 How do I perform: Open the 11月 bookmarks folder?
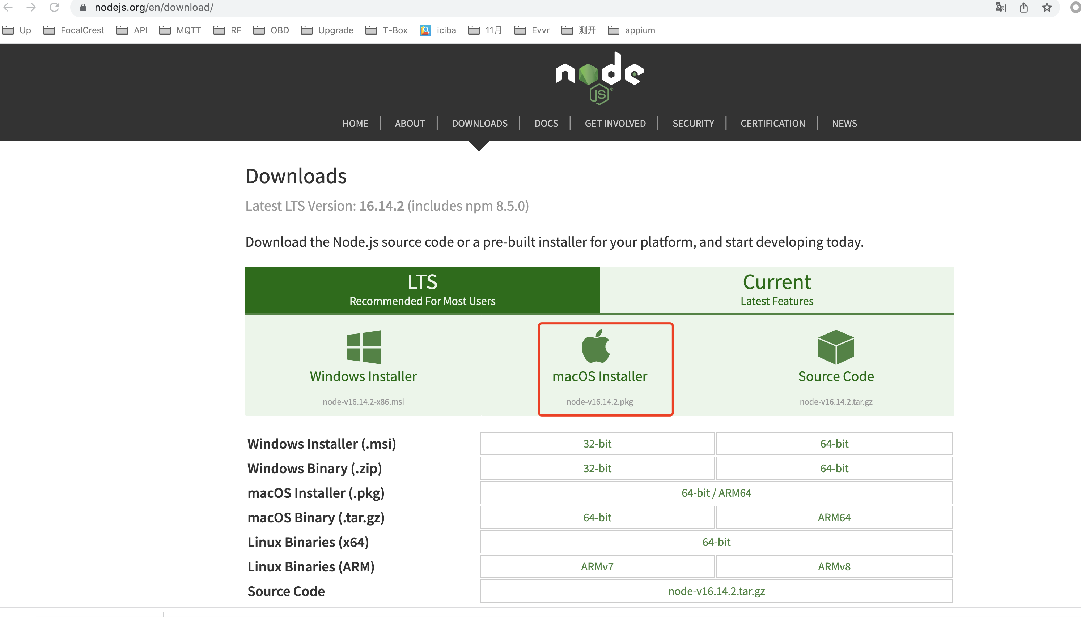pos(485,30)
